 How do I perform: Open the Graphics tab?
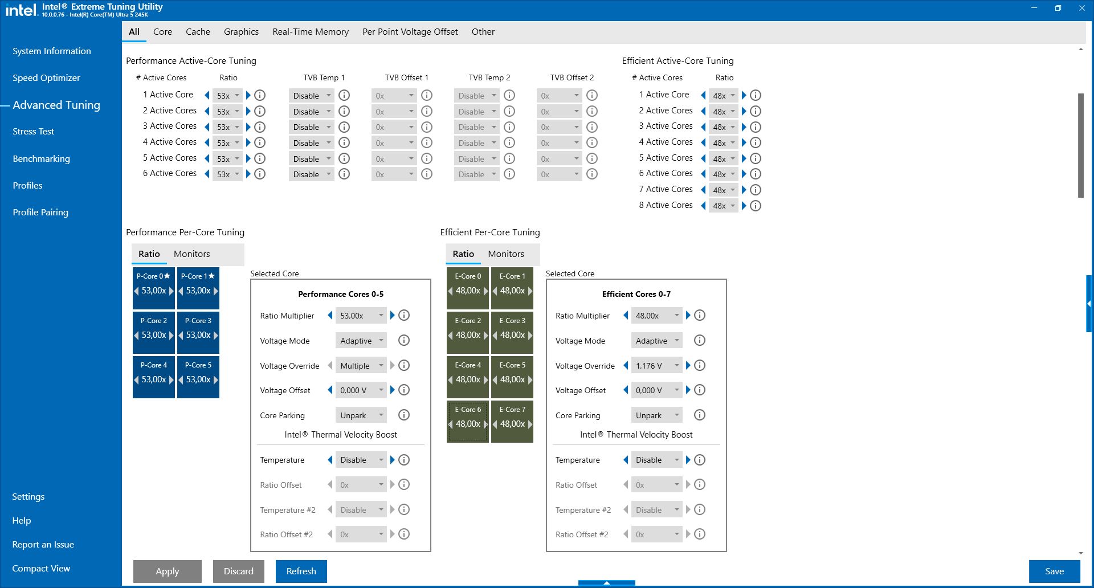tap(241, 32)
